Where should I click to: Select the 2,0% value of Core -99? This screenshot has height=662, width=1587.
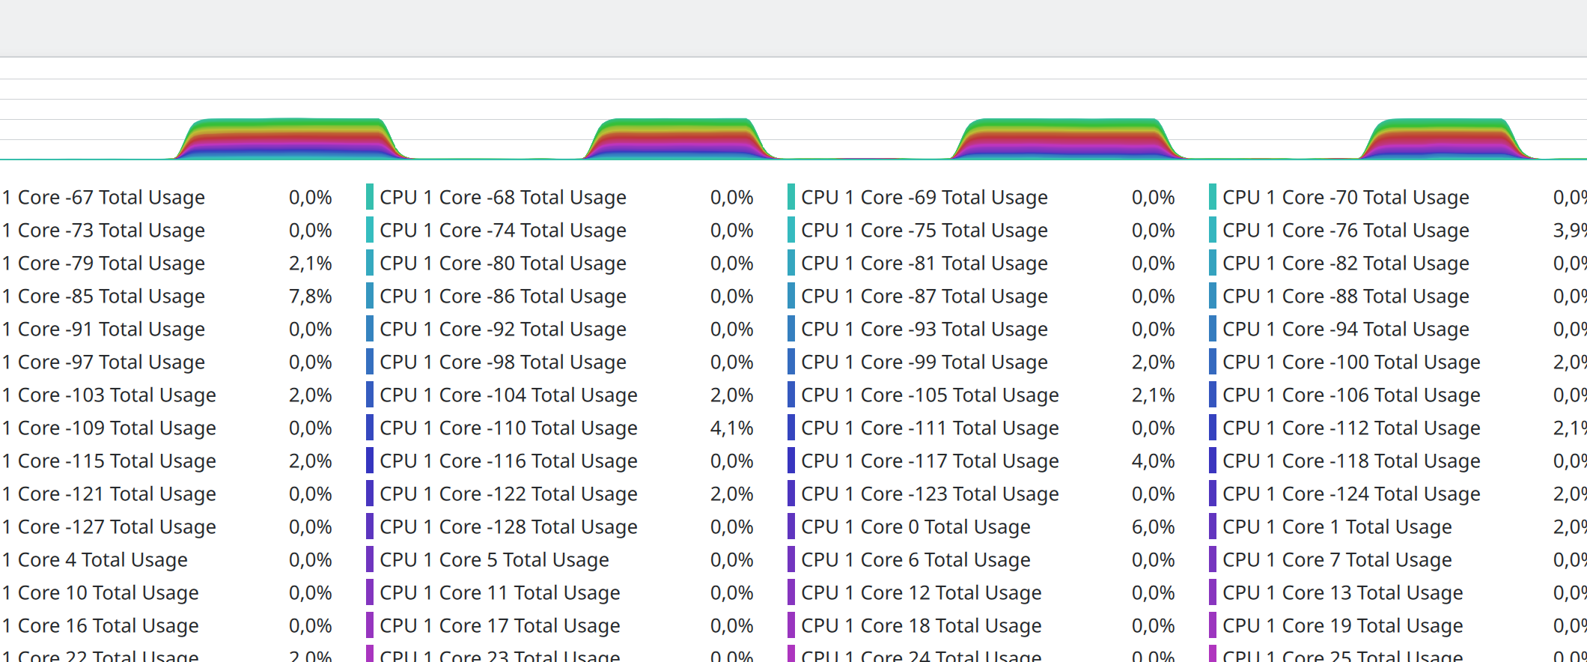click(x=1154, y=362)
